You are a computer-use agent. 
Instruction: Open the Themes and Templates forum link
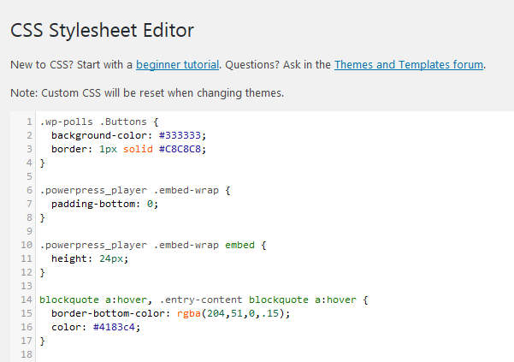coord(409,64)
